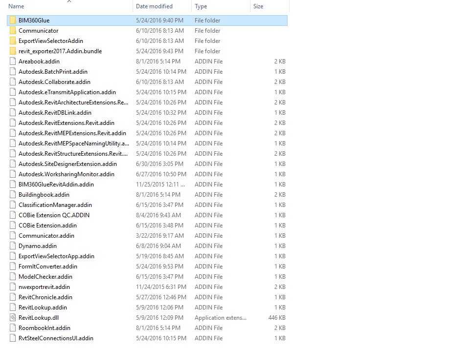The width and height of the screenshot is (449, 350).
Task: Select the Autodesk.RevitMEPSpaceNamingUtility file name
Action: coord(74,144)
